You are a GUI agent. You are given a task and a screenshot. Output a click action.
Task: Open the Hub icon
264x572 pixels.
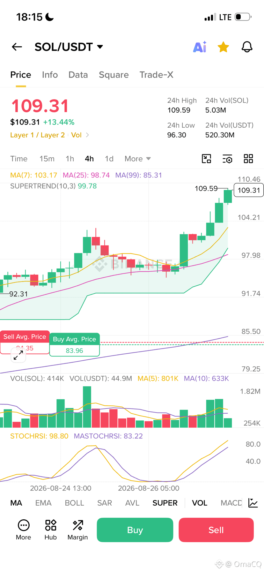[x=51, y=530]
